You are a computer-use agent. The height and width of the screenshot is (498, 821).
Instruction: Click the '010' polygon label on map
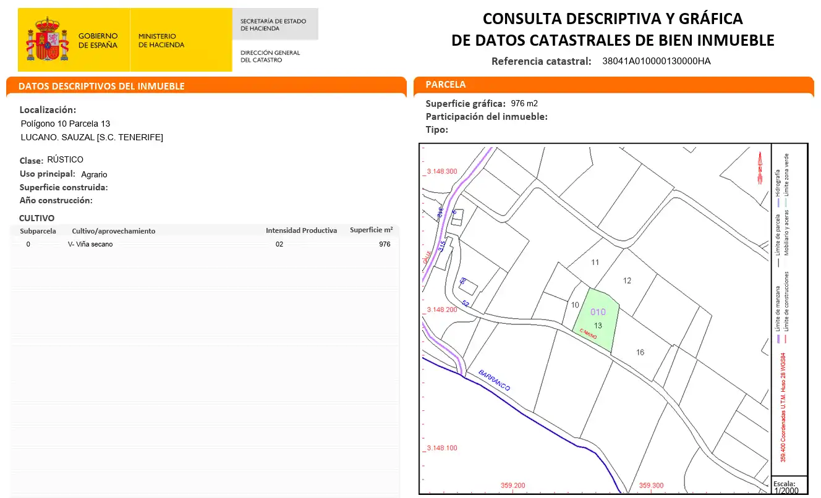pos(598,312)
